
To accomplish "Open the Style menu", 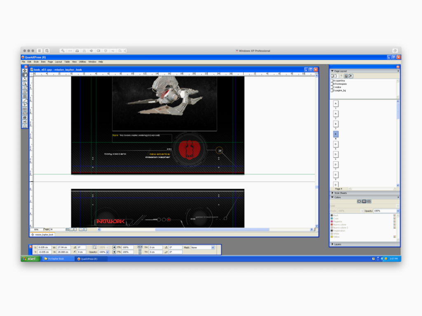I will point(36,62).
